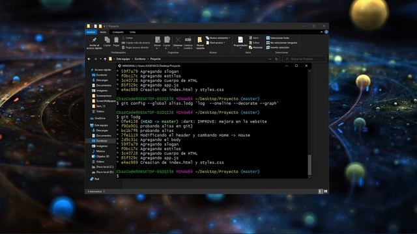Click Proyecto in the address breadcrumb
Image resolution: width=417 pixels, height=234 pixels.
point(156,59)
